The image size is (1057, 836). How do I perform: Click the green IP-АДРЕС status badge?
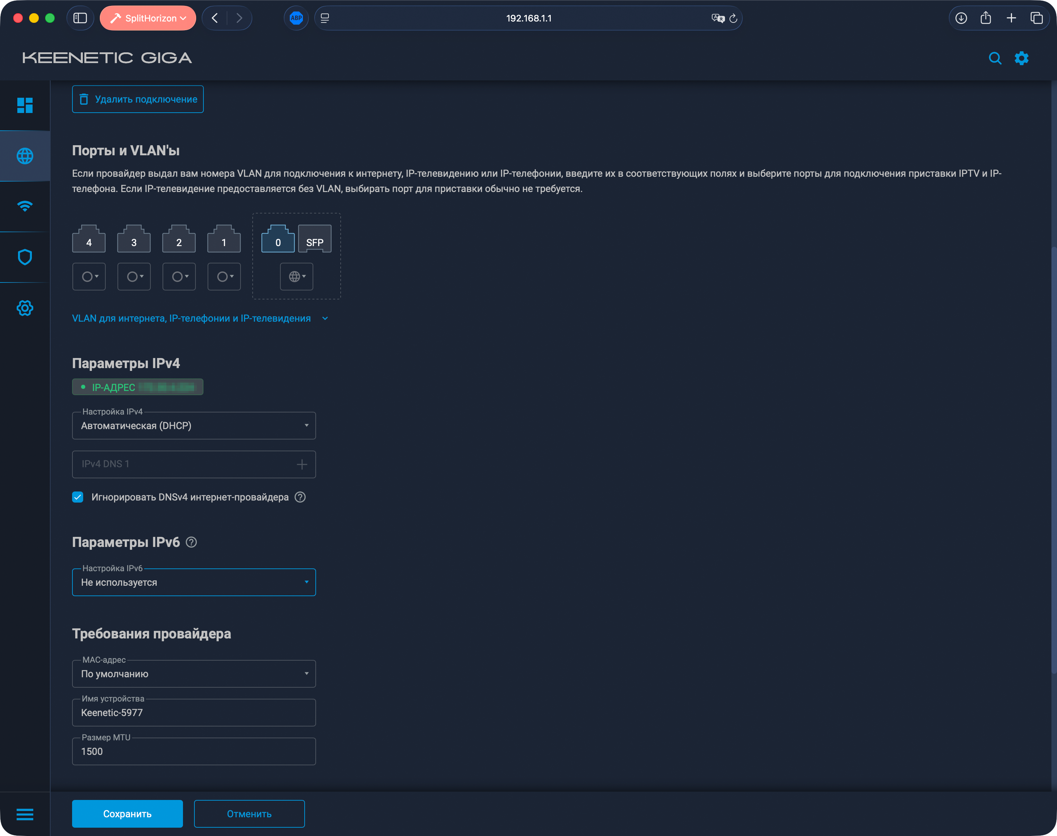tap(138, 387)
